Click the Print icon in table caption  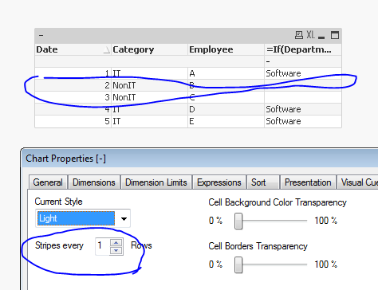[299, 35]
